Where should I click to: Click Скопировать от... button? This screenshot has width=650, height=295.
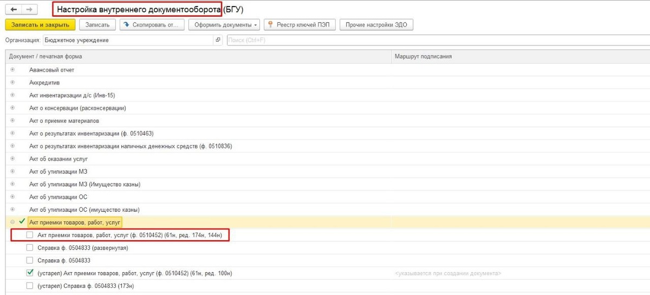tap(152, 25)
